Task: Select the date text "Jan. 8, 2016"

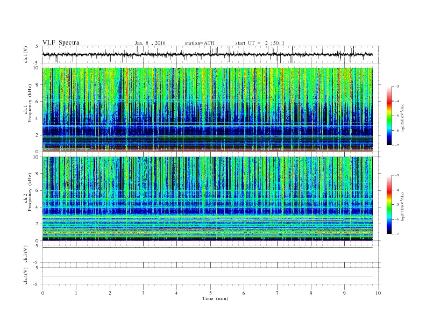Action: coord(150,43)
